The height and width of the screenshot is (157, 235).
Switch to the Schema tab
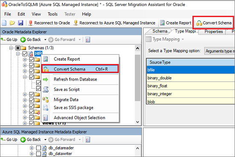160,31
